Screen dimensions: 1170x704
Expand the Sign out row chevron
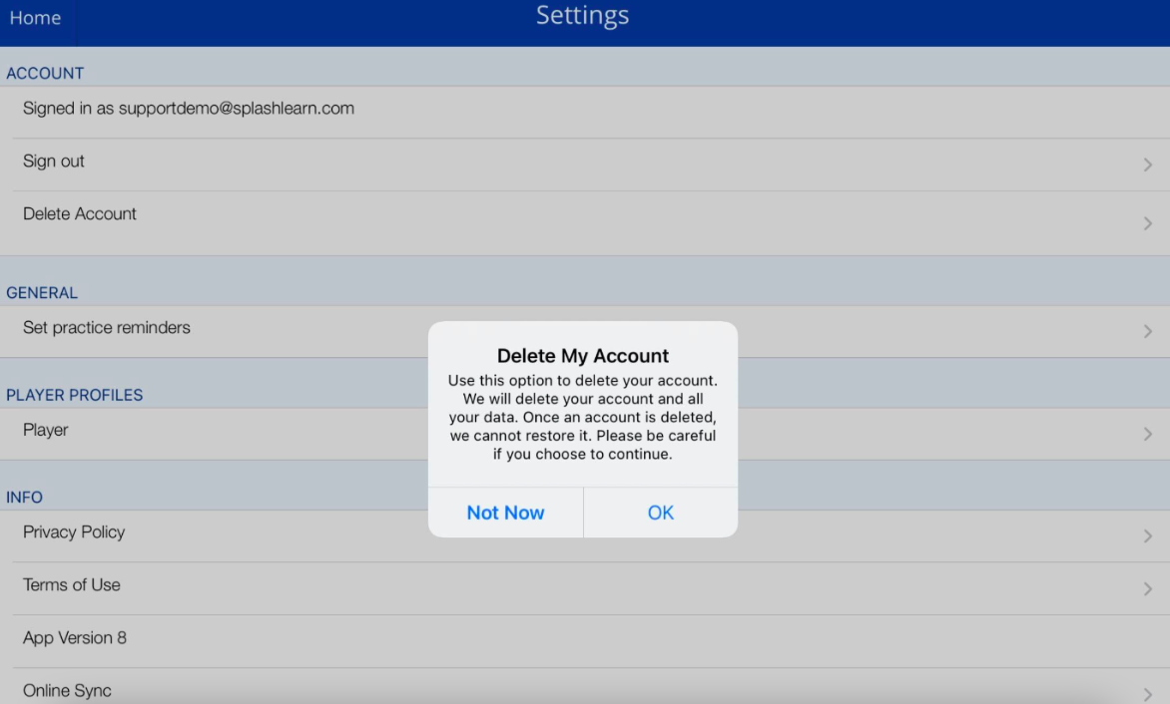point(1146,165)
